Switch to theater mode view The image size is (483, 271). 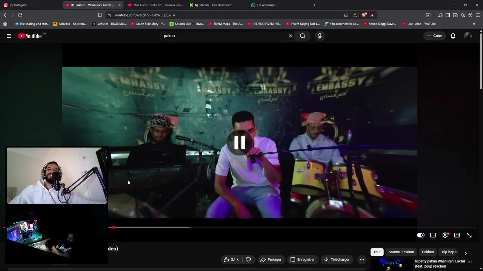tap(457, 235)
